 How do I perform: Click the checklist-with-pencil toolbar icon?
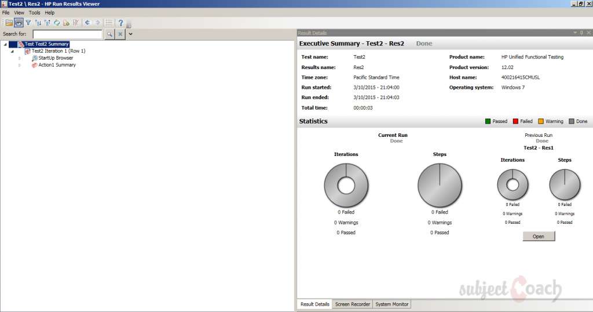click(x=76, y=23)
